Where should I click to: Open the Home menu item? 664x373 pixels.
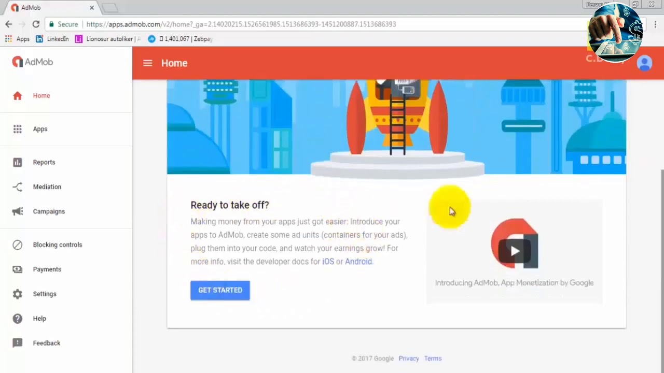click(41, 96)
